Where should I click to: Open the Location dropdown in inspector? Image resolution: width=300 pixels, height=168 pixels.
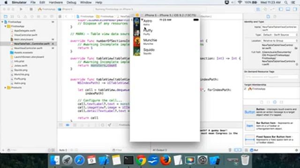coord(280,41)
